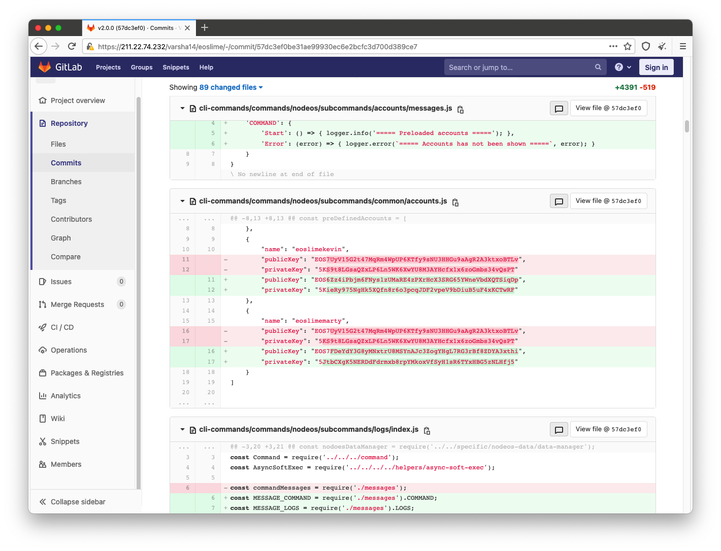The height and width of the screenshot is (551, 721).
Task: Click the search magnifier icon
Action: coord(598,67)
